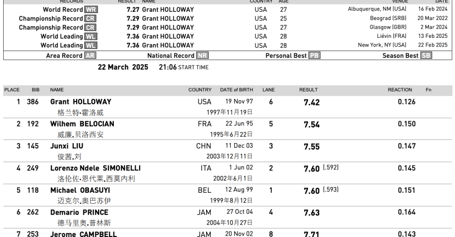
Task: Click the 21:06 start time
Action: pos(167,67)
